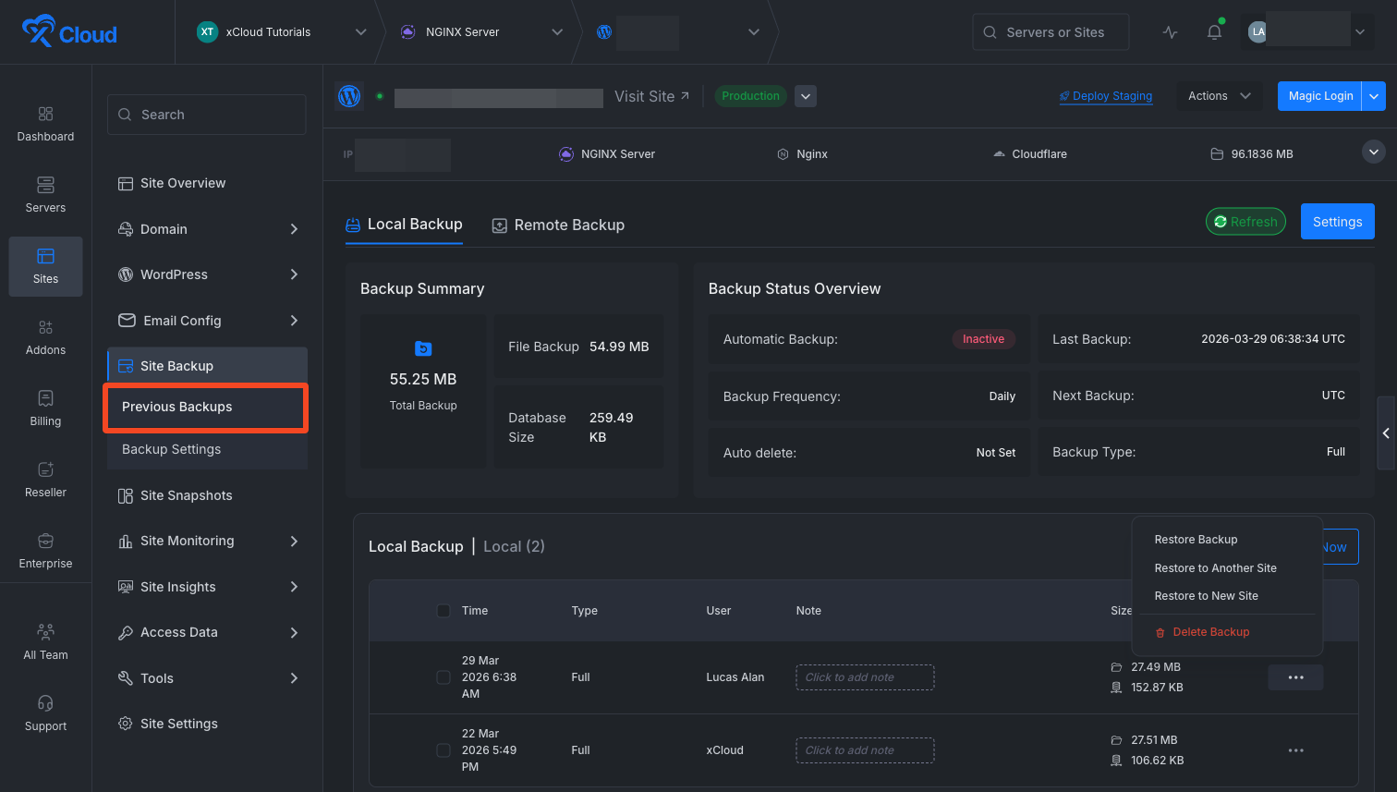Tick the checkbox for the 22 Mar backup

pos(443,749)
